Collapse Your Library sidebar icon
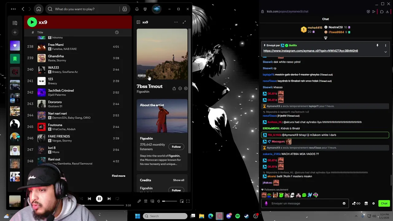Viewport: 393px width, 221px height. pos(15,22)
